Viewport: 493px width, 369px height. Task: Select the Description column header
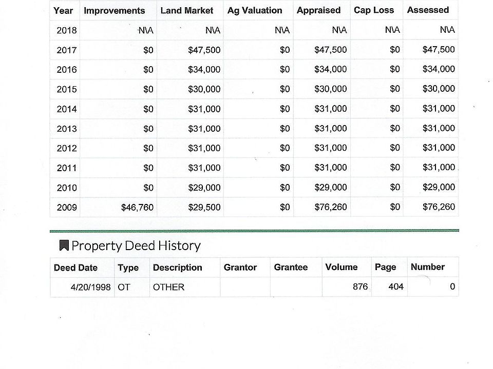178,268
